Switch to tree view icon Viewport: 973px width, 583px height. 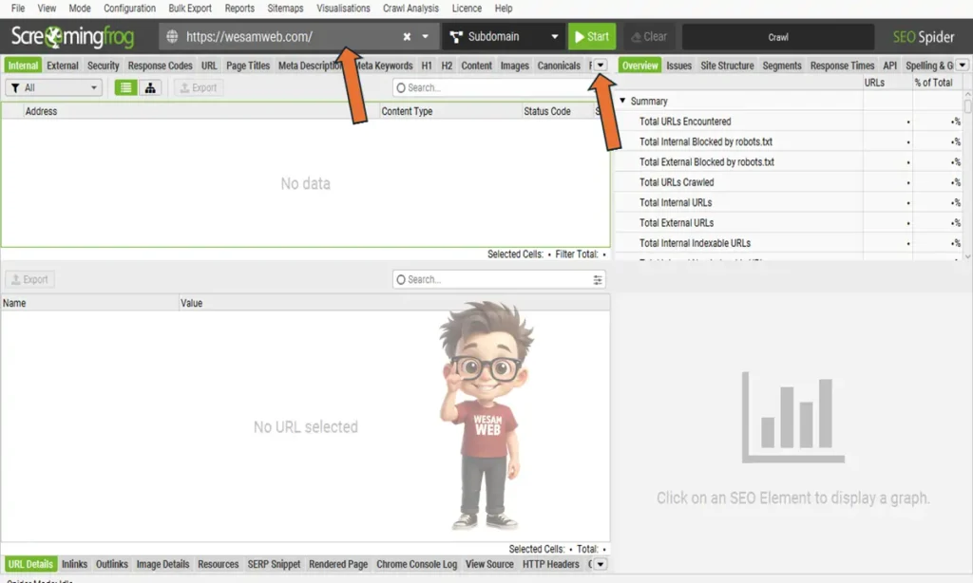point(150,87)
